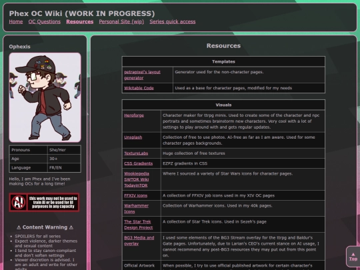Open the Wikitable Code link
Image resolution: width=360 pixels, height=270 pixels.
pos(139,88)
